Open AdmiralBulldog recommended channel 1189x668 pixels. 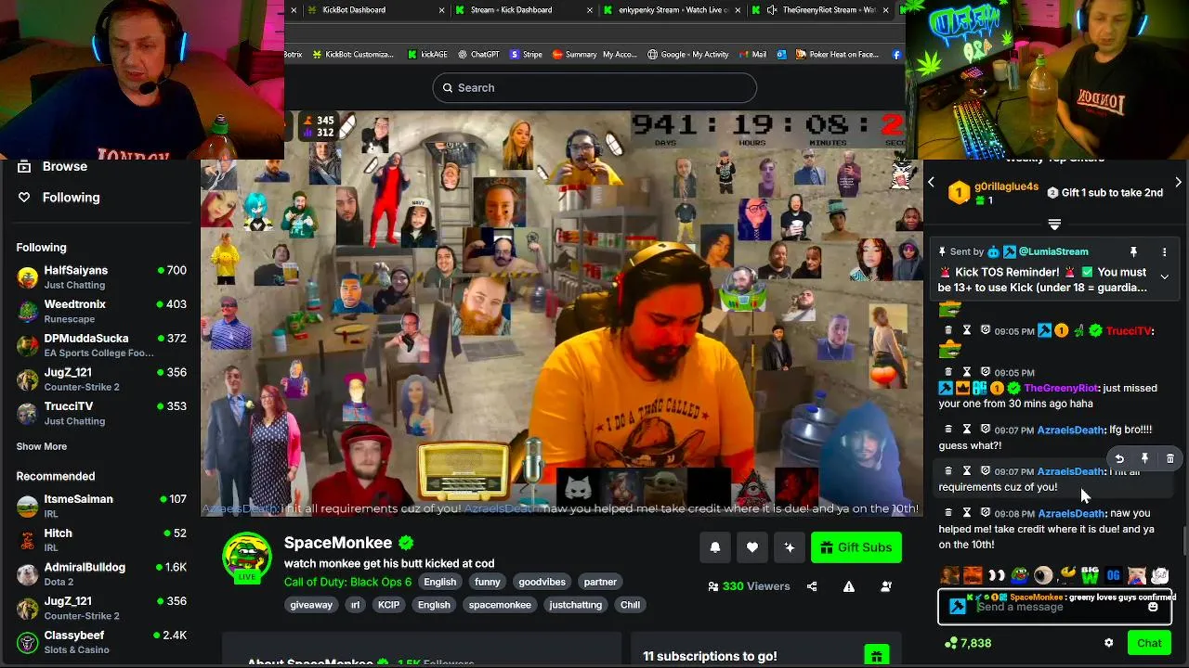[100, 574]
